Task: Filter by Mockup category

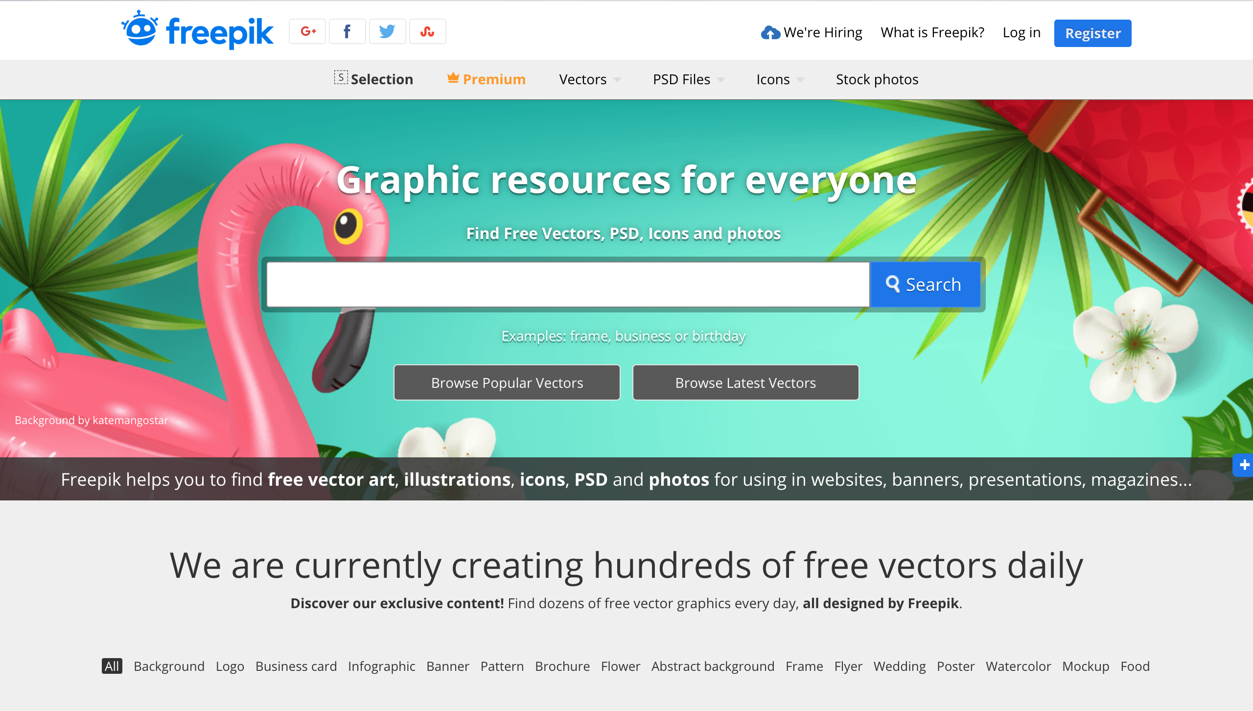Action: click(x=1086, y=666)
